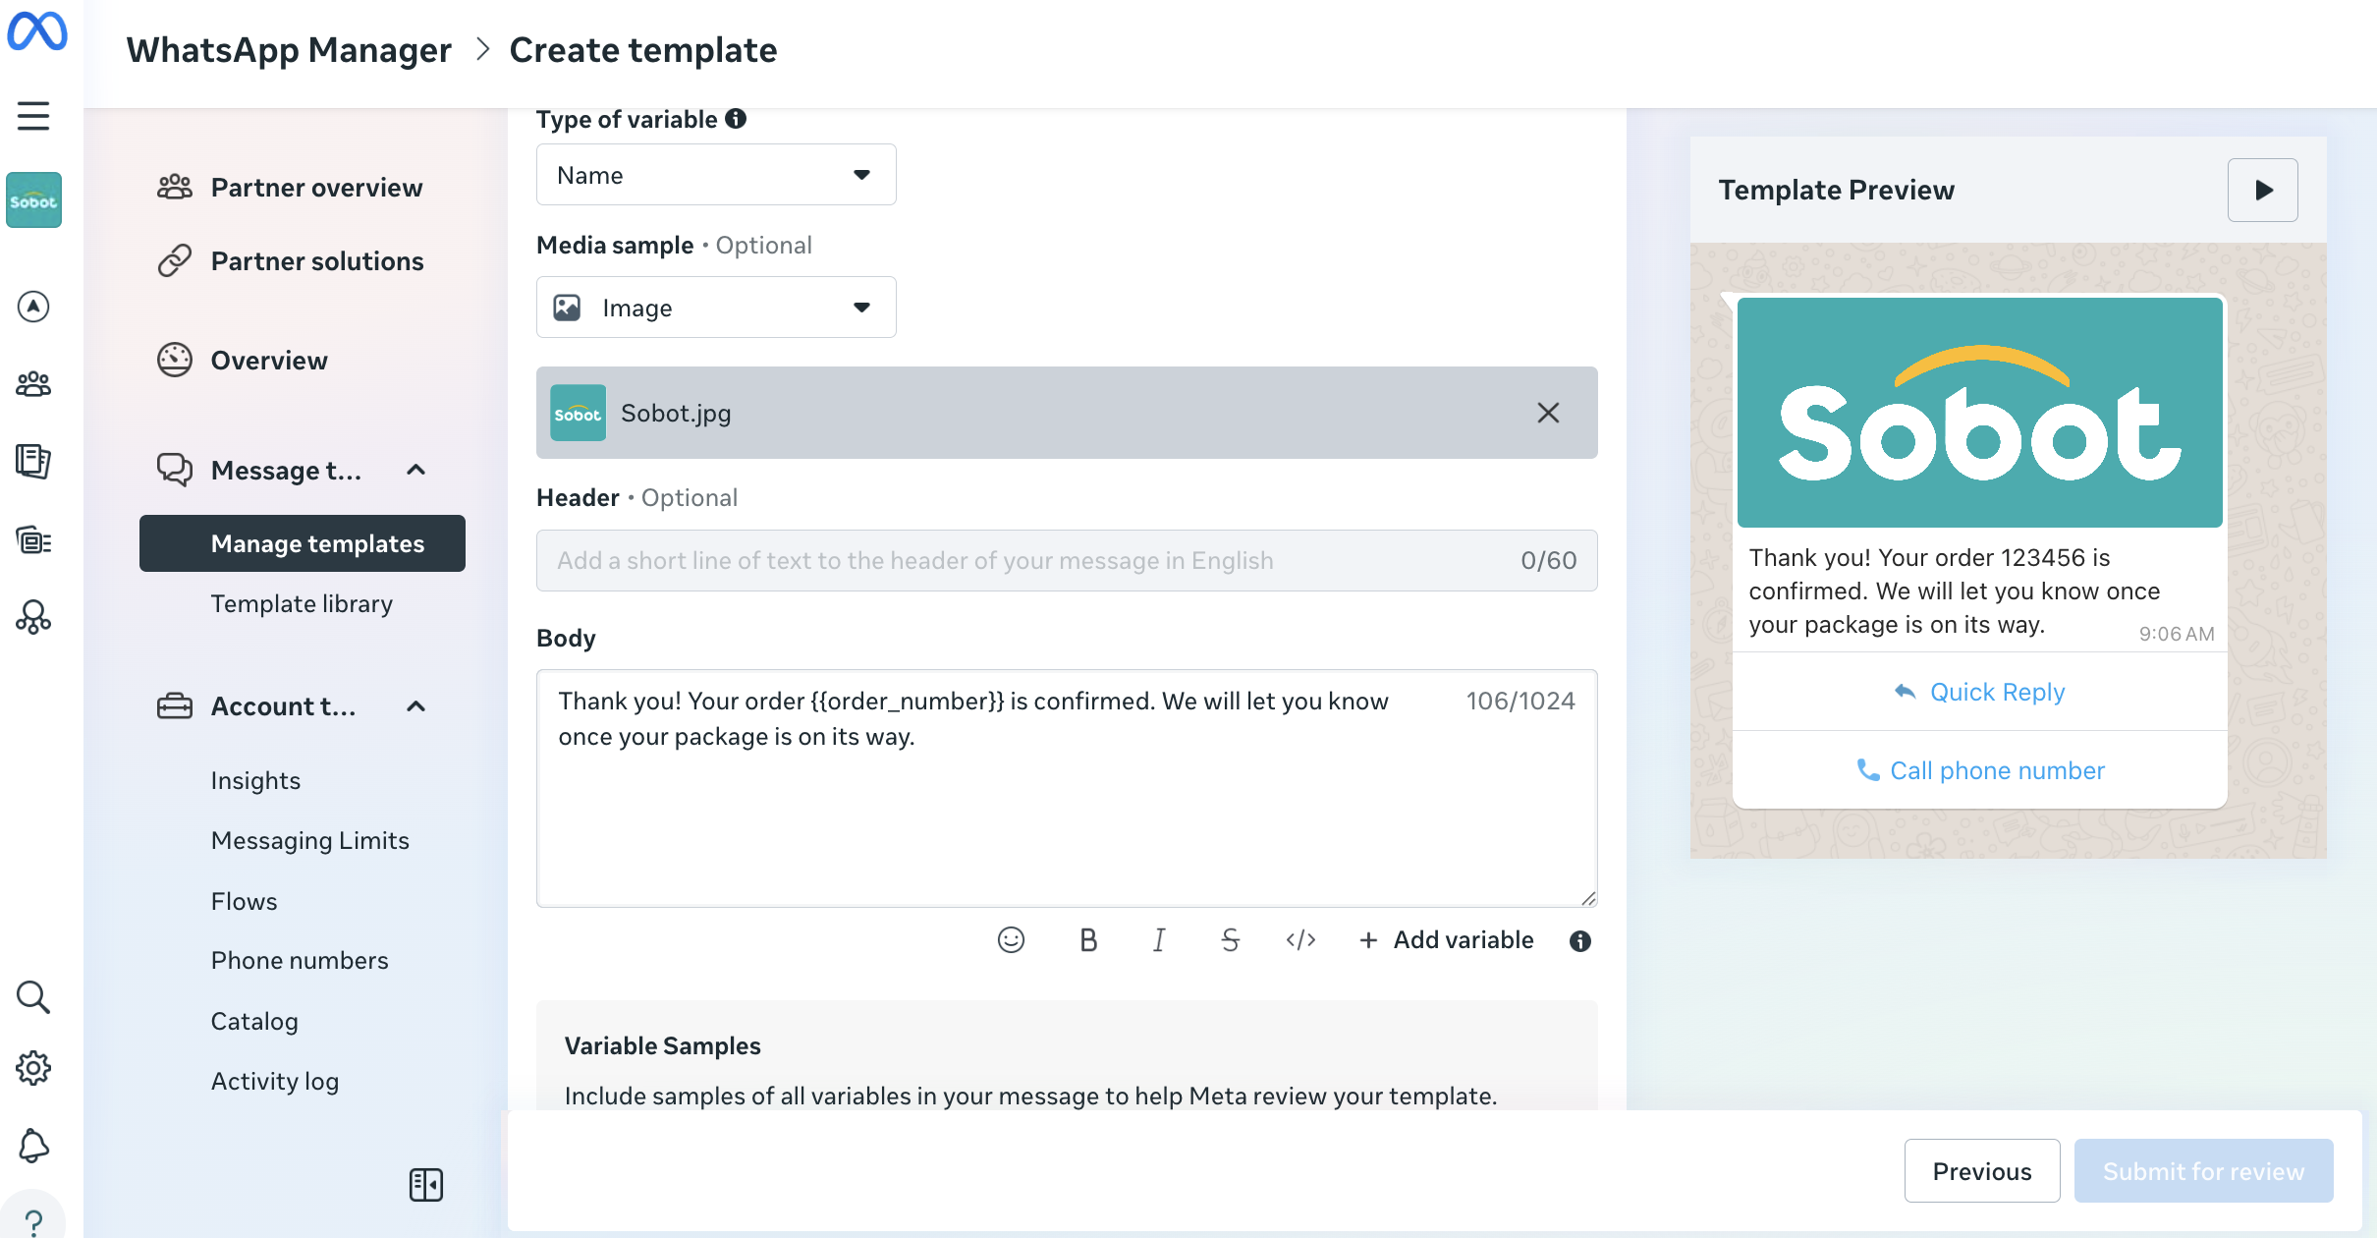Apply bold formatting to the body text
The image size is (2377, 1238).
pyautogui.click(x=1086, y=939)
